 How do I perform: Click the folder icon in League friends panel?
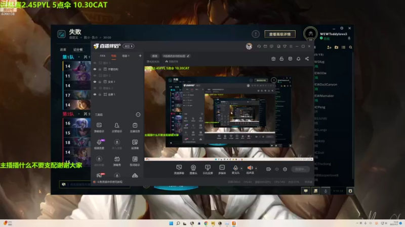click(x=336, y=47)
